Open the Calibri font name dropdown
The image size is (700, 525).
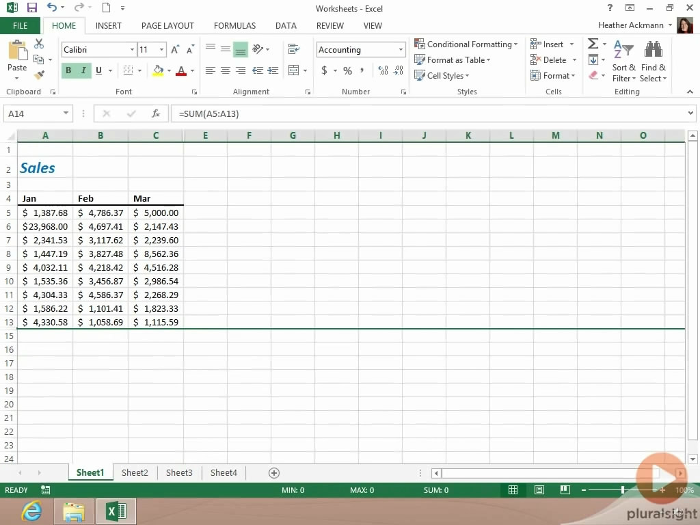pos(132,49)
